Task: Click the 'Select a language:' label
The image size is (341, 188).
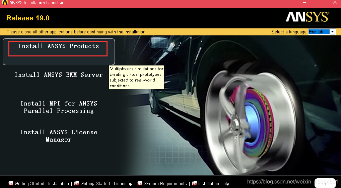Action: (x=289, y=32)
